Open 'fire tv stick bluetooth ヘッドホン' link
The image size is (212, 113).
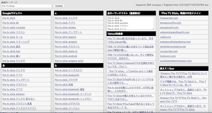tap(73, 99)
